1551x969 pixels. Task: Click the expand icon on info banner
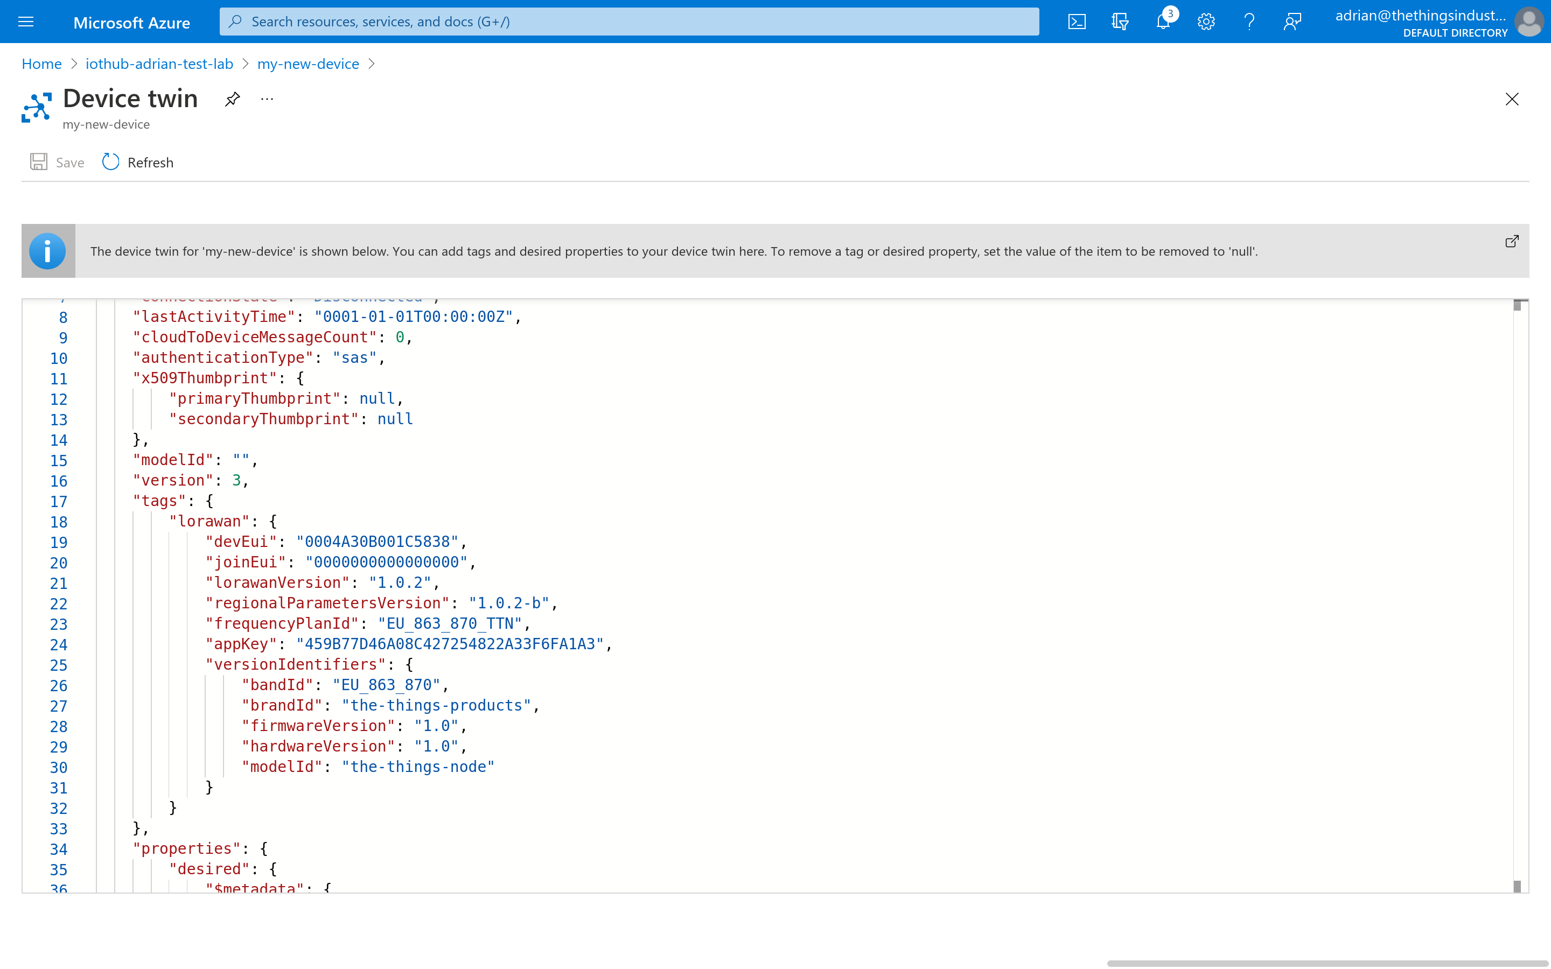pos(1514,240)
